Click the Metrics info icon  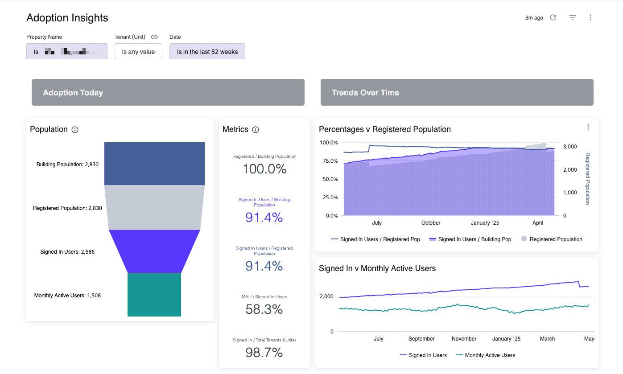[256, 130]
